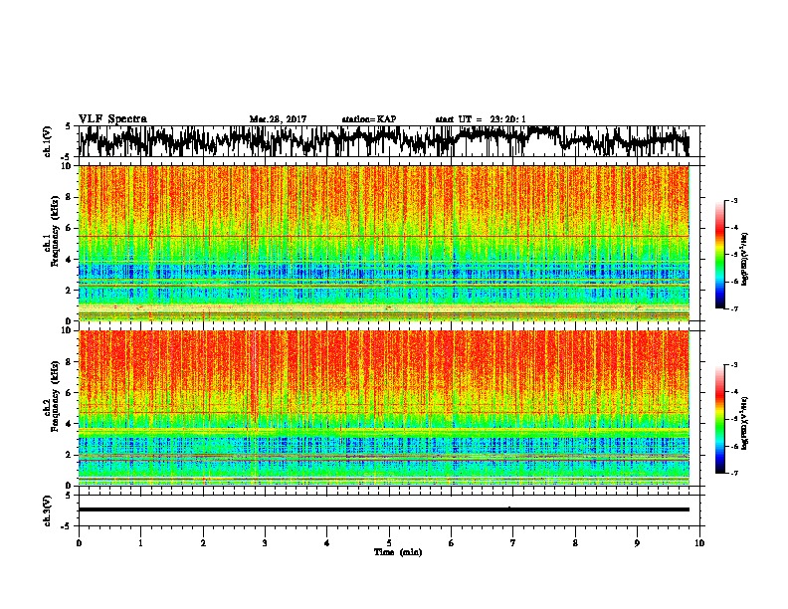
Task: Click the ch.1 spectrogram color bar
Action: coord(720,255)
